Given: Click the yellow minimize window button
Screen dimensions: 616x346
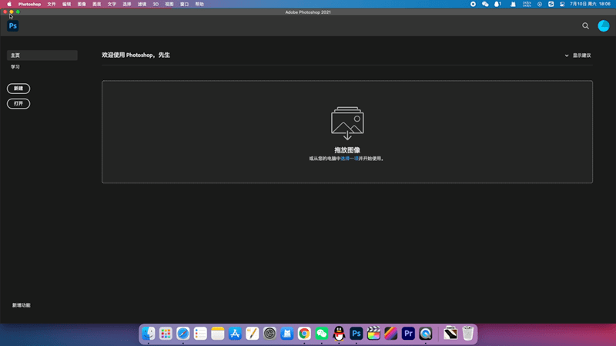Looking at the screenshot, I should (12, 12).
